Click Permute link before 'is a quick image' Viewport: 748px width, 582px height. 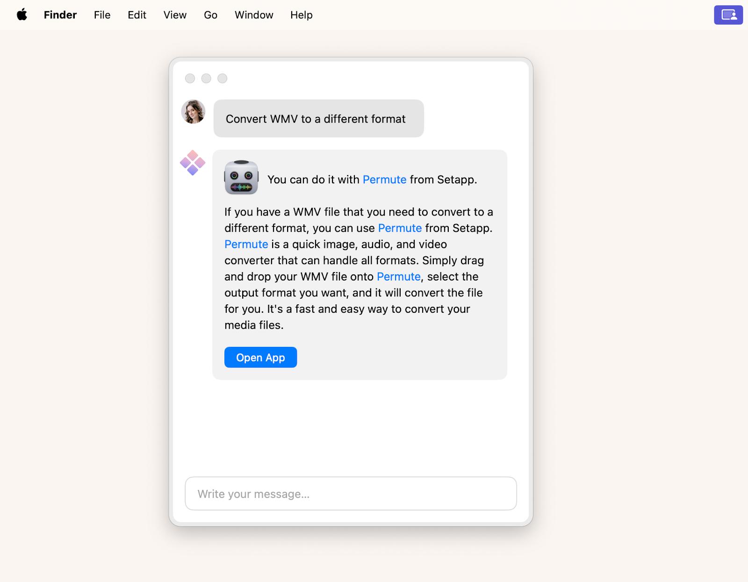(x=246, y=244)
